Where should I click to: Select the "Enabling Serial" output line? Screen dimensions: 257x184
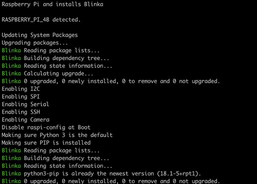pos(25,104)
